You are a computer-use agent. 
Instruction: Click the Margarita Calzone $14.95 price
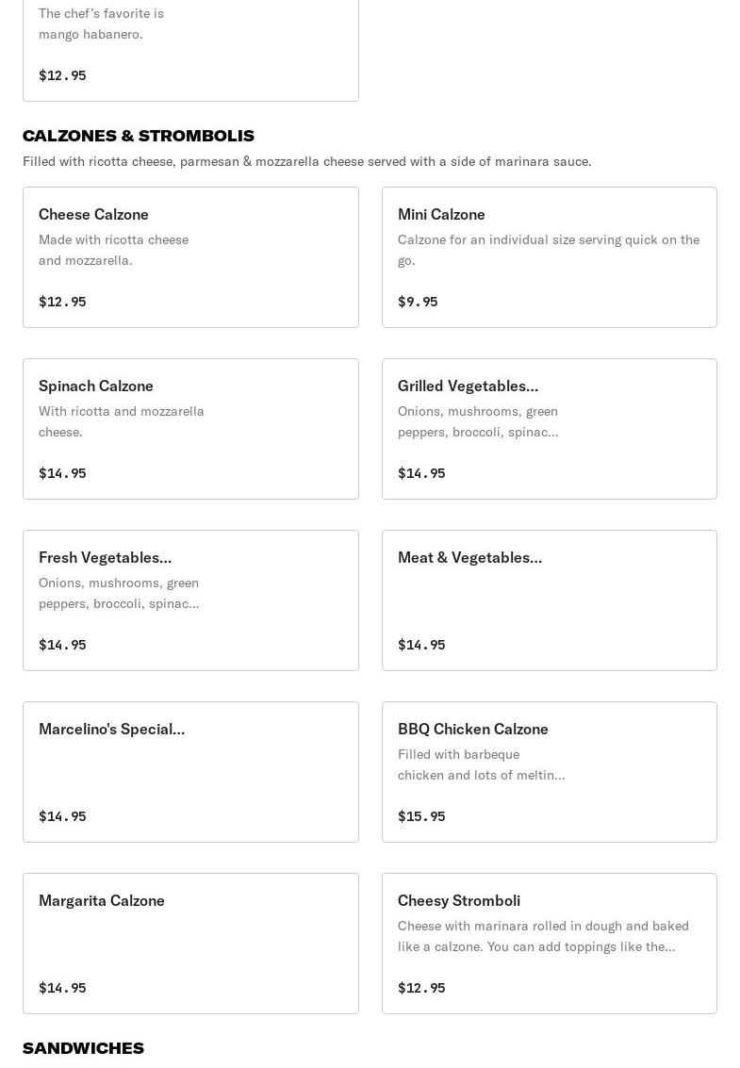62,988
